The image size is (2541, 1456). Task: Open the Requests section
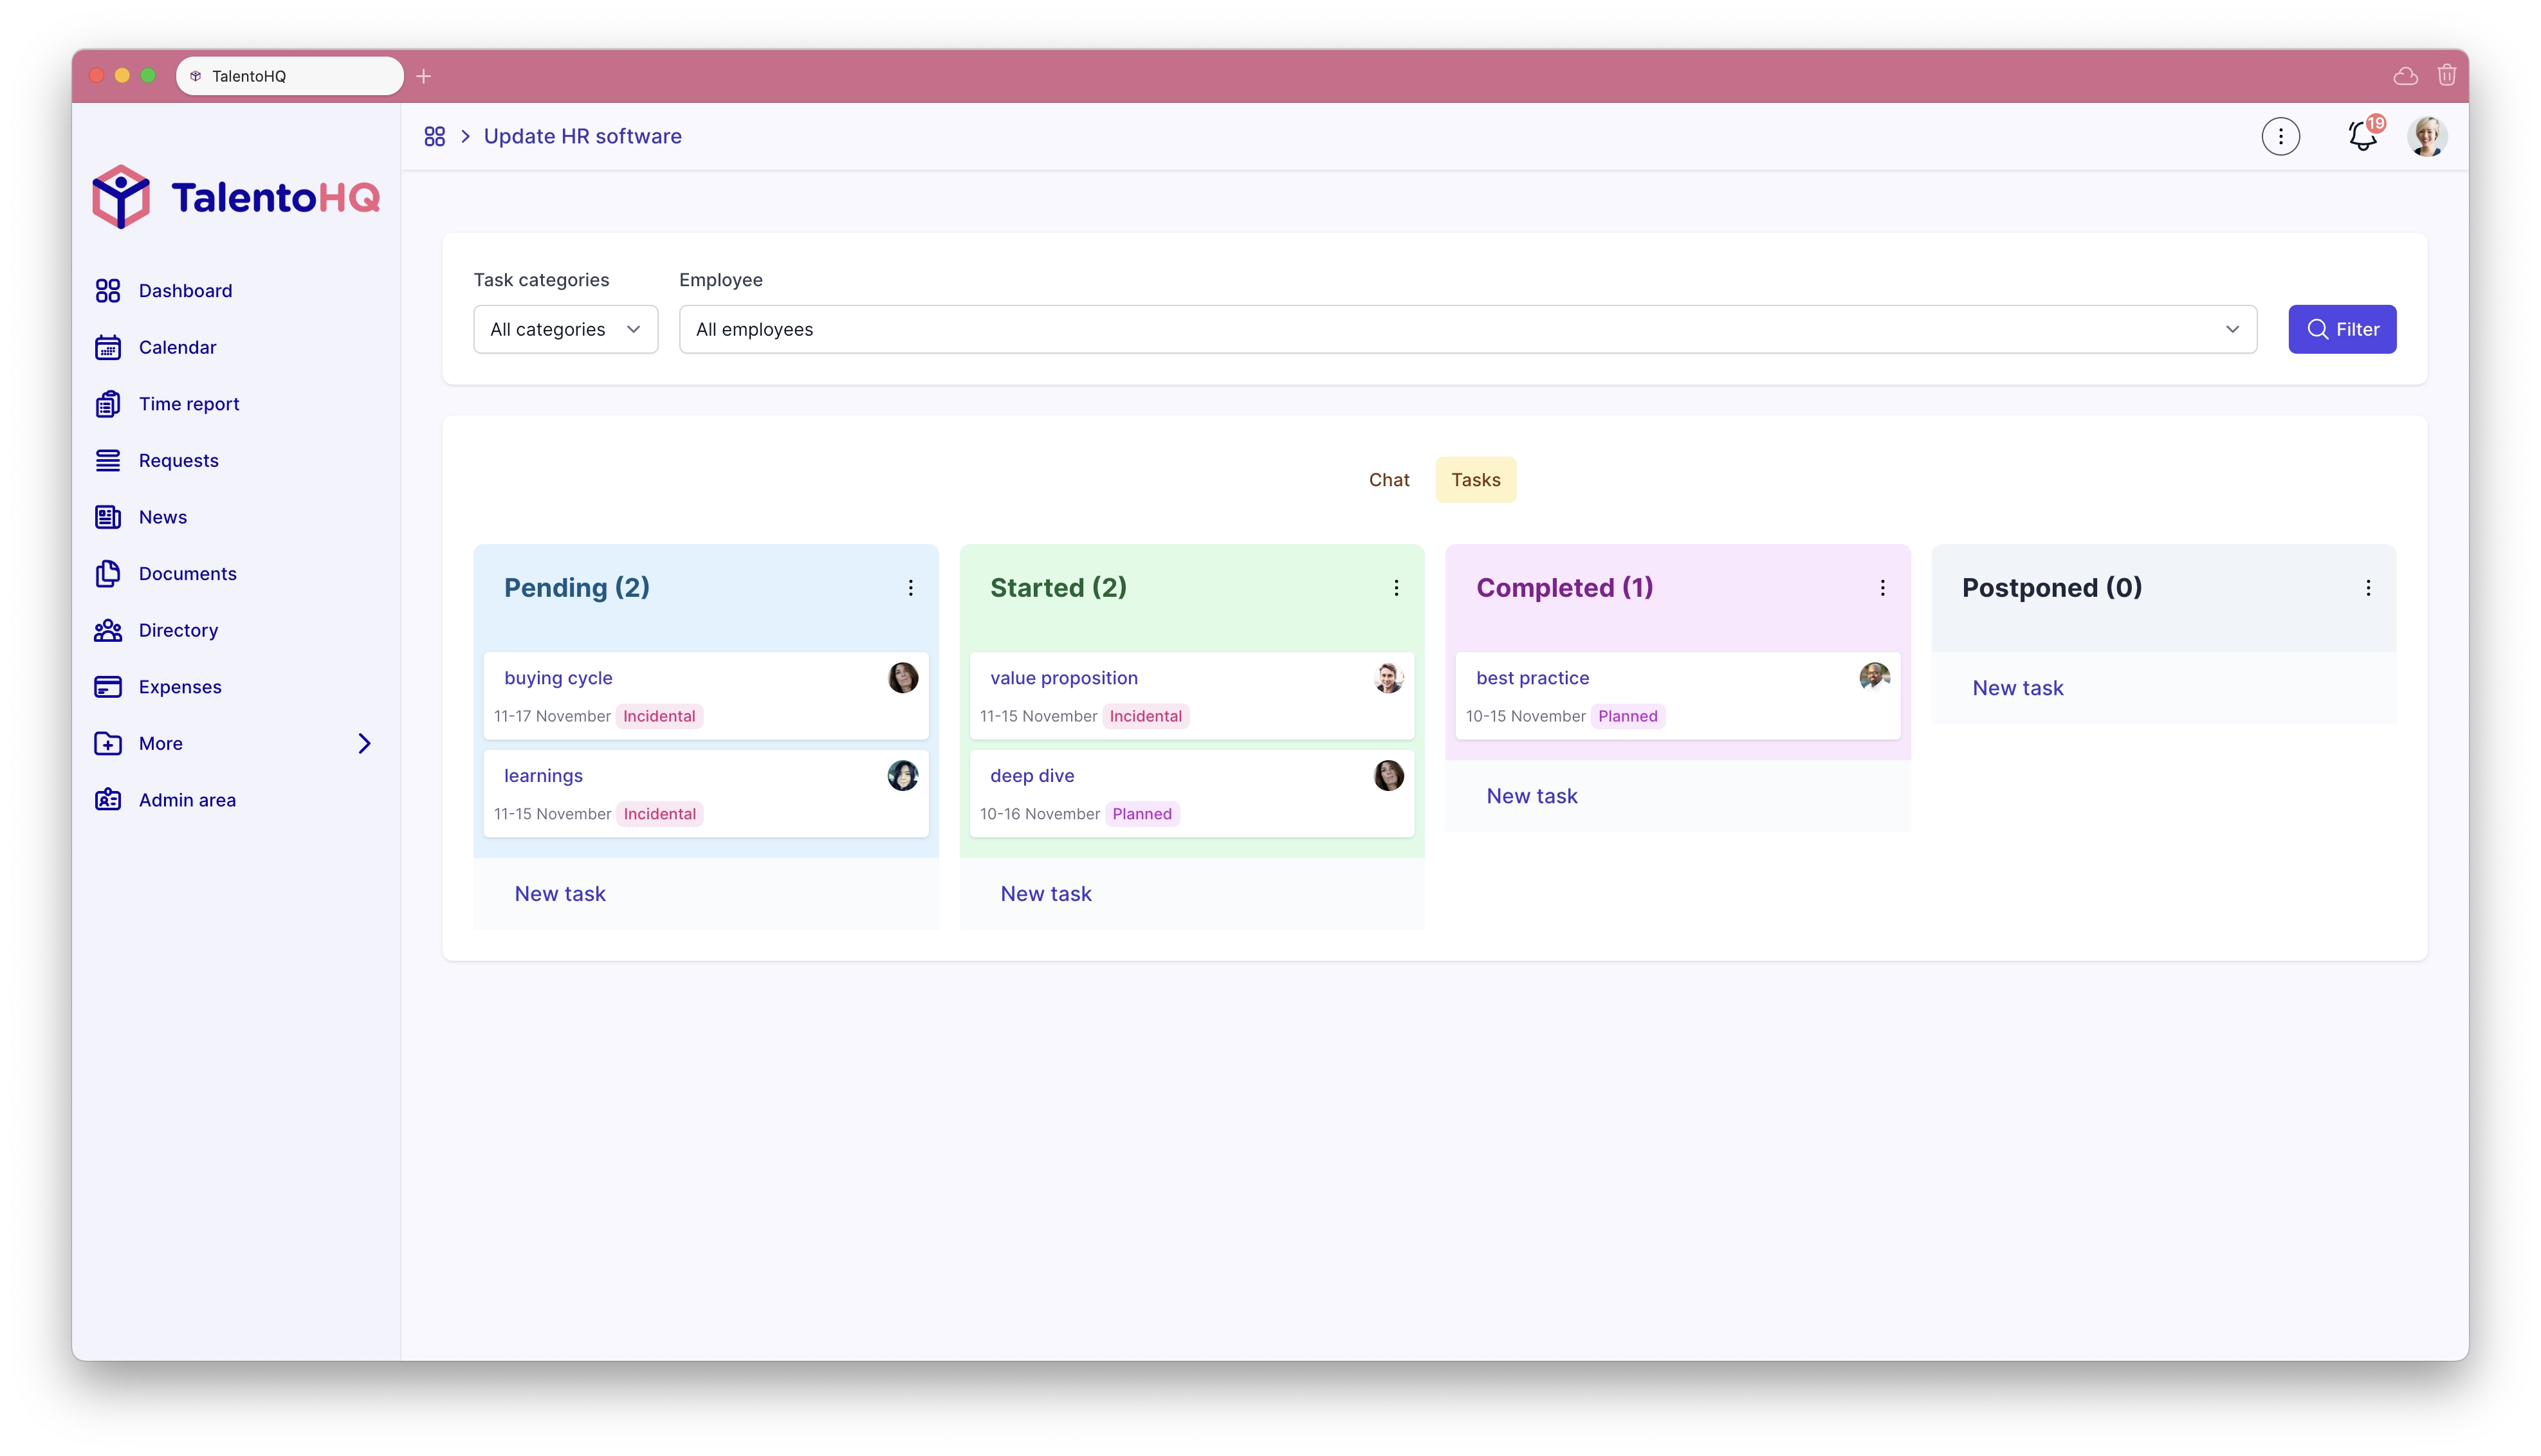(x=178, y=459)
